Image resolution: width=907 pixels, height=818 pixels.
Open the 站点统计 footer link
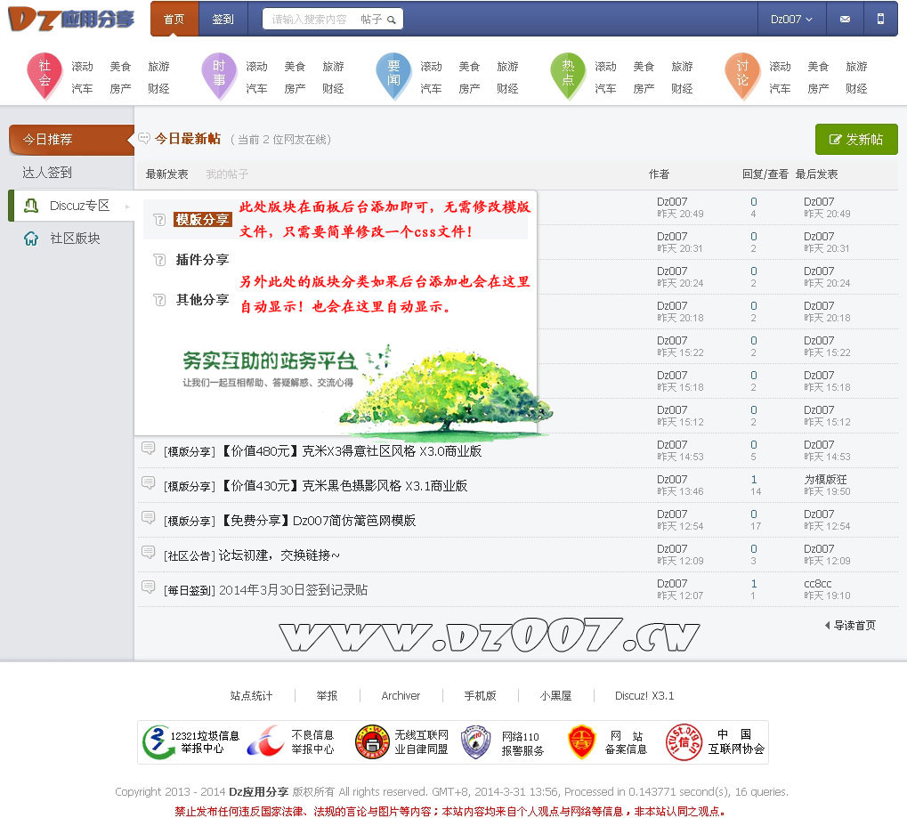pos(251,695)
